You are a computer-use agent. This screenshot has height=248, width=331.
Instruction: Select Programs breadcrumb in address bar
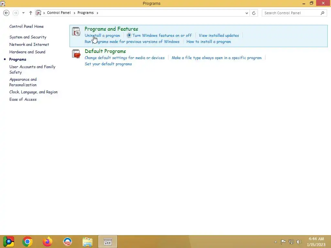[x=85, y=13]
